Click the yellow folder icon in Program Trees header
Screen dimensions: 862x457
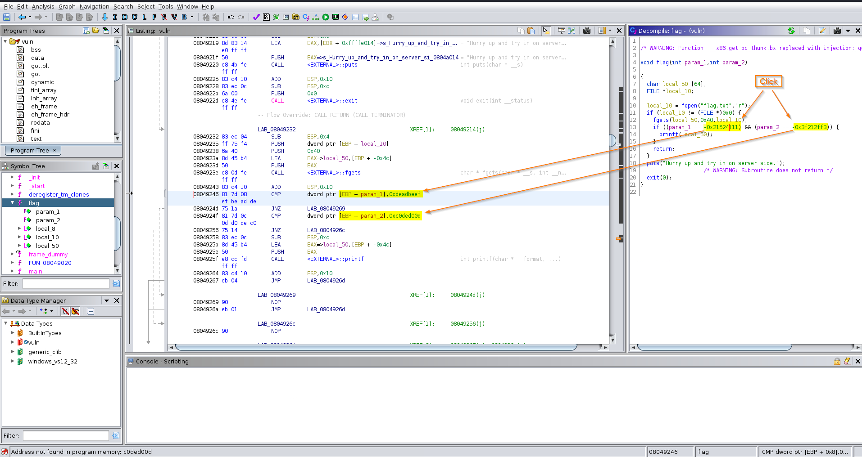pyautogui.click(x=96, y=31)
